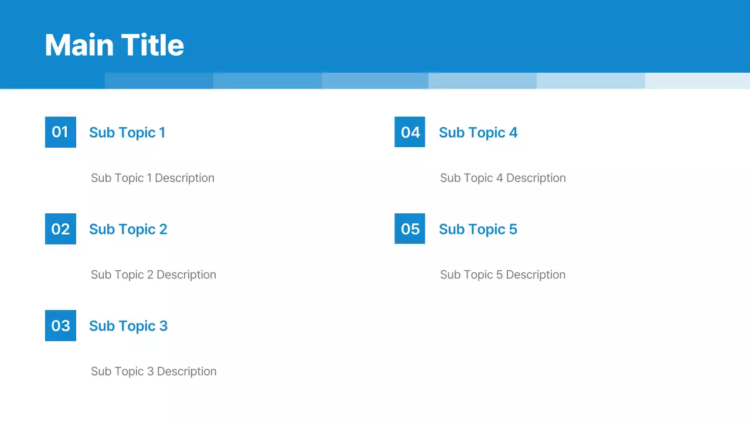750x422 pixels.
Task: Select the 02 number badge
Action: 60,229
